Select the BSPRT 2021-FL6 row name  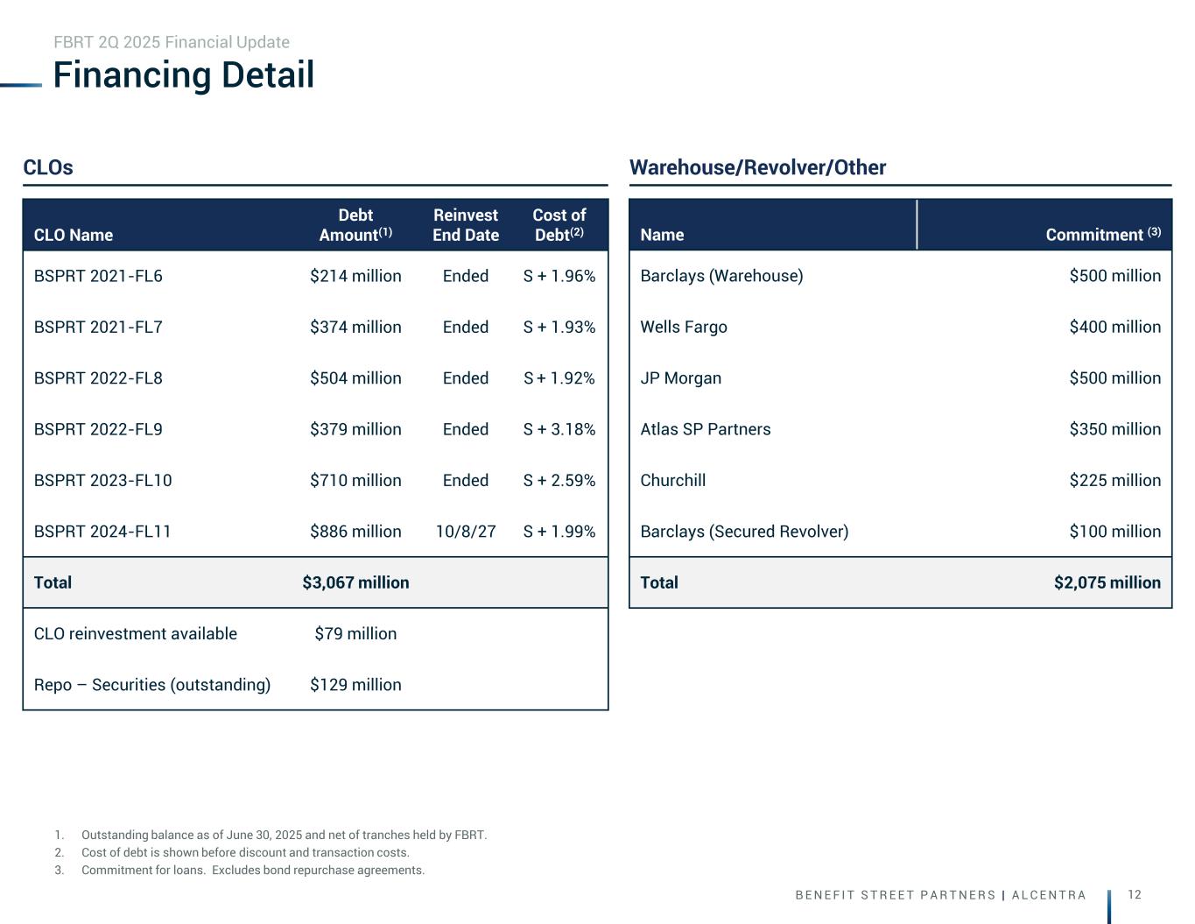(x=98, y=276)
